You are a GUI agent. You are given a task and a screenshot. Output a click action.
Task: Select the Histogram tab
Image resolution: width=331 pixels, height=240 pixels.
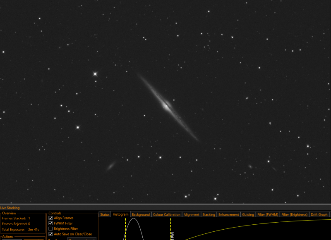point(120,214)
